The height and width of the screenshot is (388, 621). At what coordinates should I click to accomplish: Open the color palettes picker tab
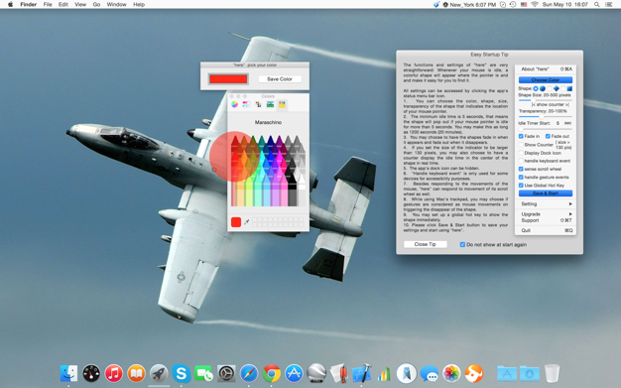[258, 104]
